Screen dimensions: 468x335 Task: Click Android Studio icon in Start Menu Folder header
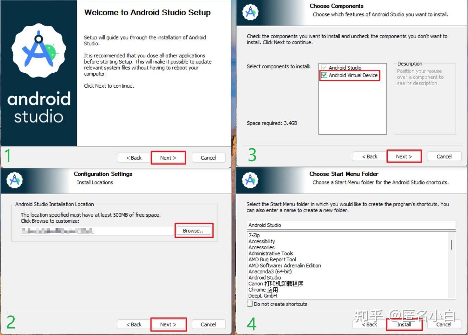[250, 180]
